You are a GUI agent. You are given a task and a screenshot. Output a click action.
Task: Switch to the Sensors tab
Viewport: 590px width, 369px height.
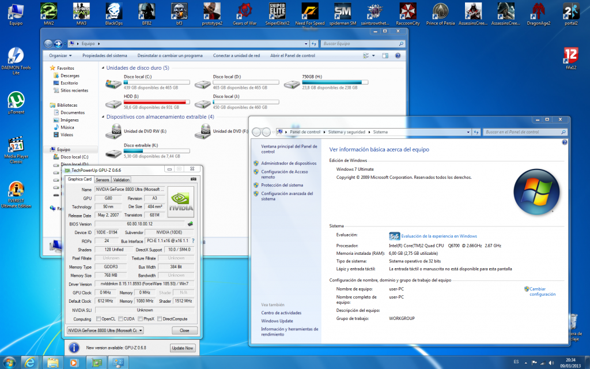(103, 180)
